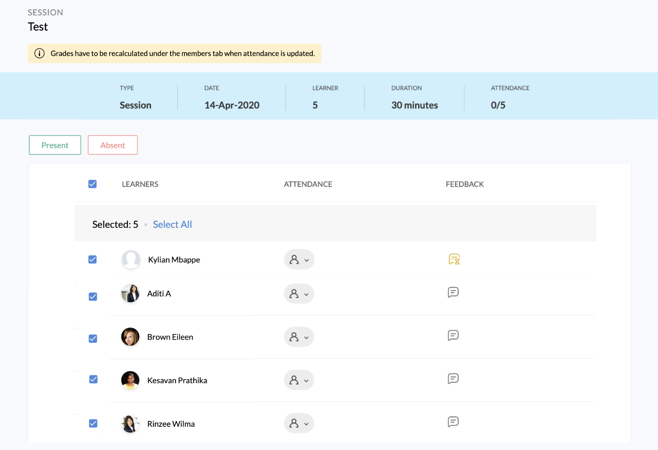Mark selected learners as Absent

click(x=113, y=145)
